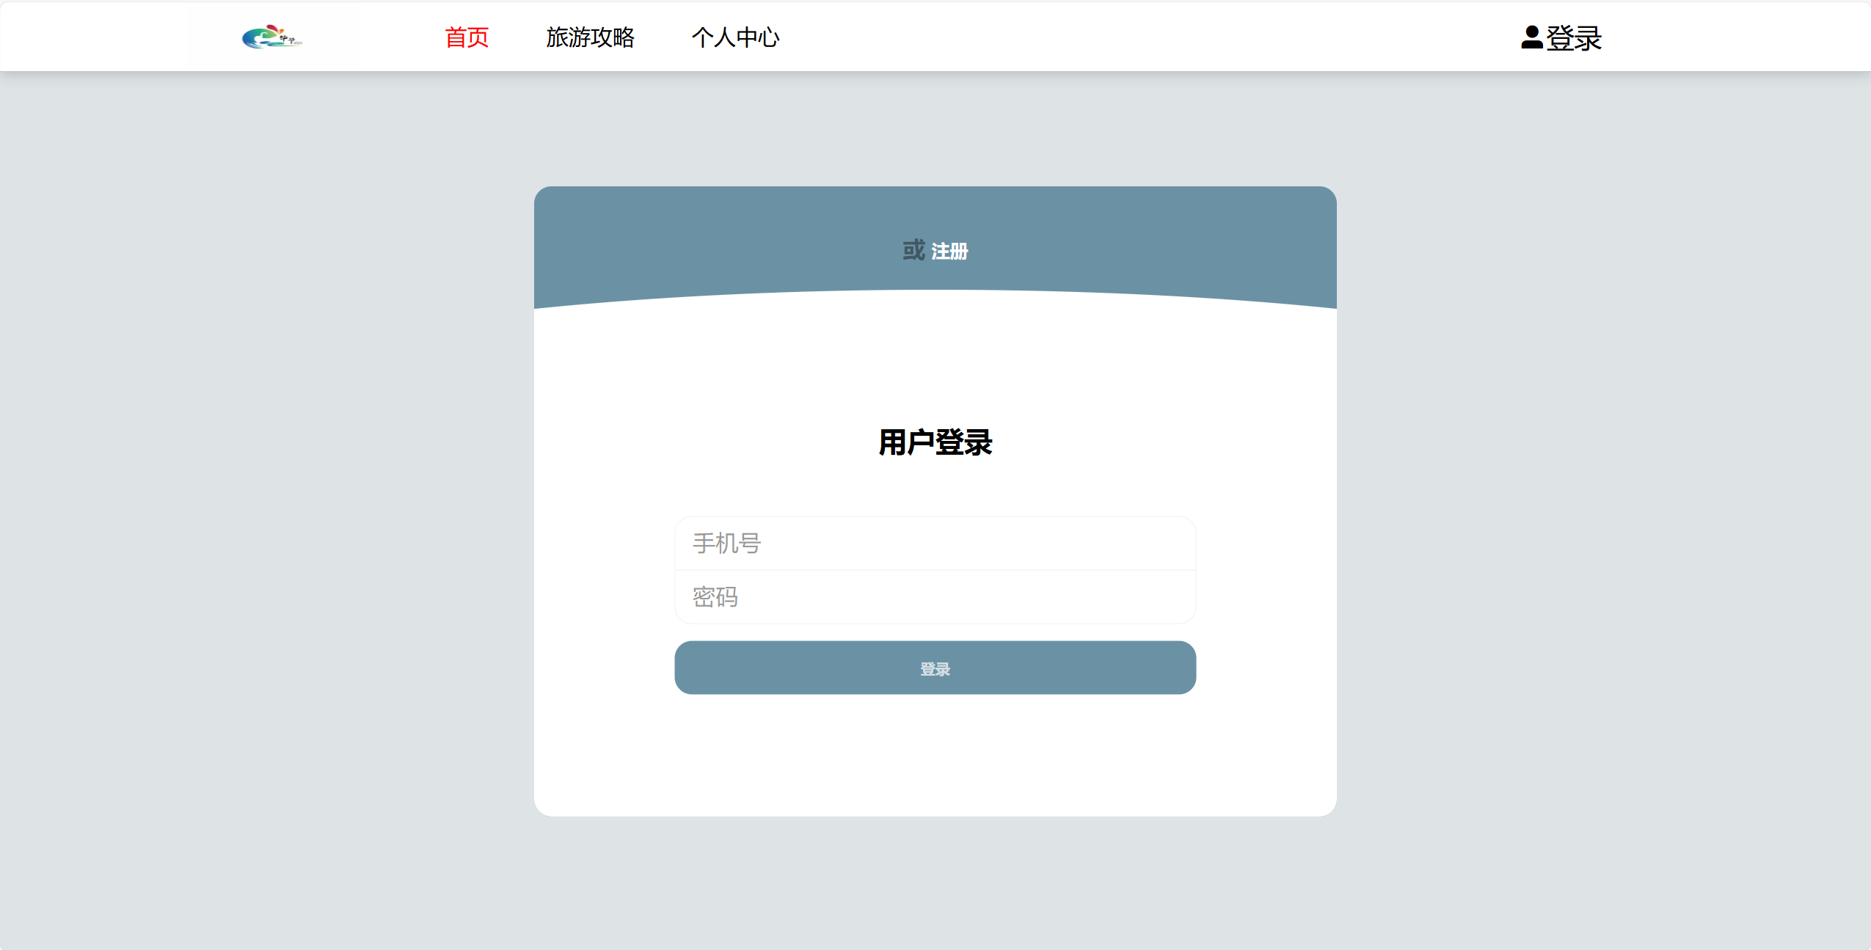1871x950 pixels.
Task: Open the 首页 navigation item
Action: (x=467, y=37)
